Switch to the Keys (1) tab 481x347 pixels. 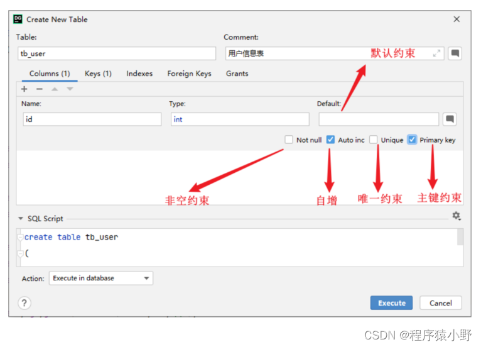tap(98, 74)
